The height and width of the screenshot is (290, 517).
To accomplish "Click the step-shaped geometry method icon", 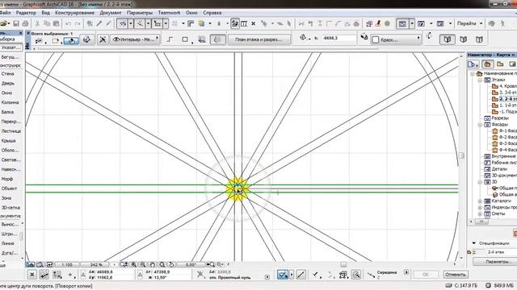I will point(170,39).
